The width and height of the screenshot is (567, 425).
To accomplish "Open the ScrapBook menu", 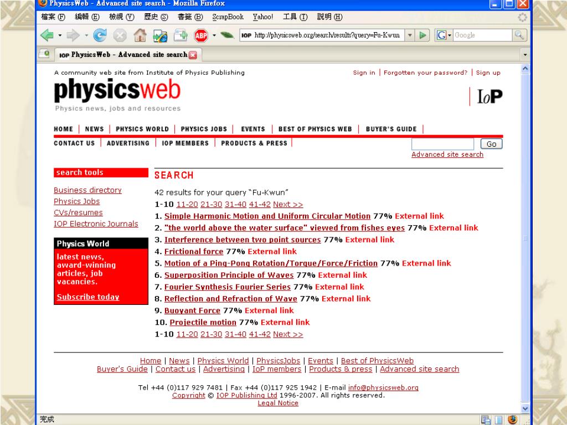I will click(x=228, y=17).
